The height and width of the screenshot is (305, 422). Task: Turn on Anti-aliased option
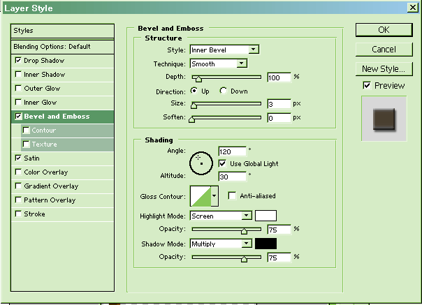233,196
